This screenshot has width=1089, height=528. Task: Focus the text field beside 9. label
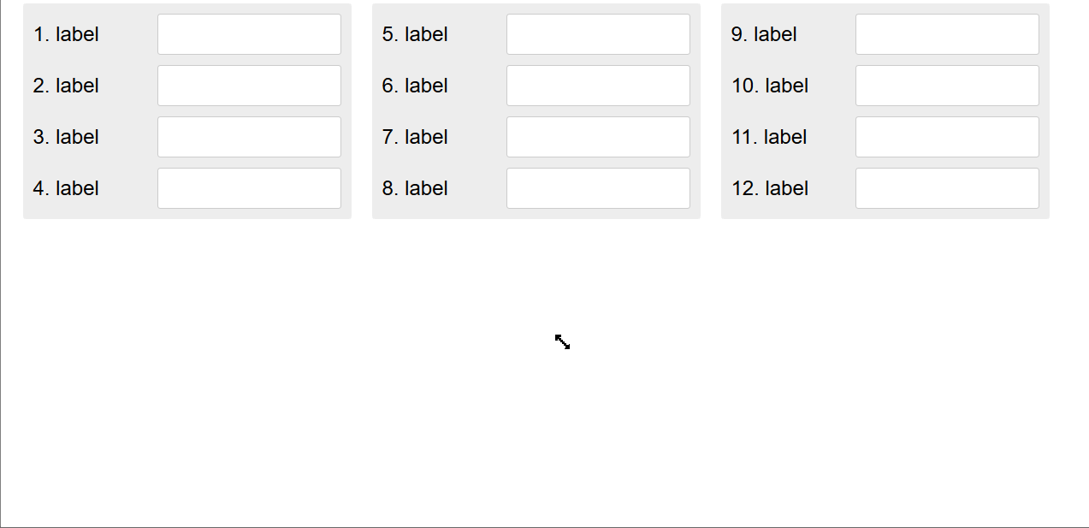[947, 34]
